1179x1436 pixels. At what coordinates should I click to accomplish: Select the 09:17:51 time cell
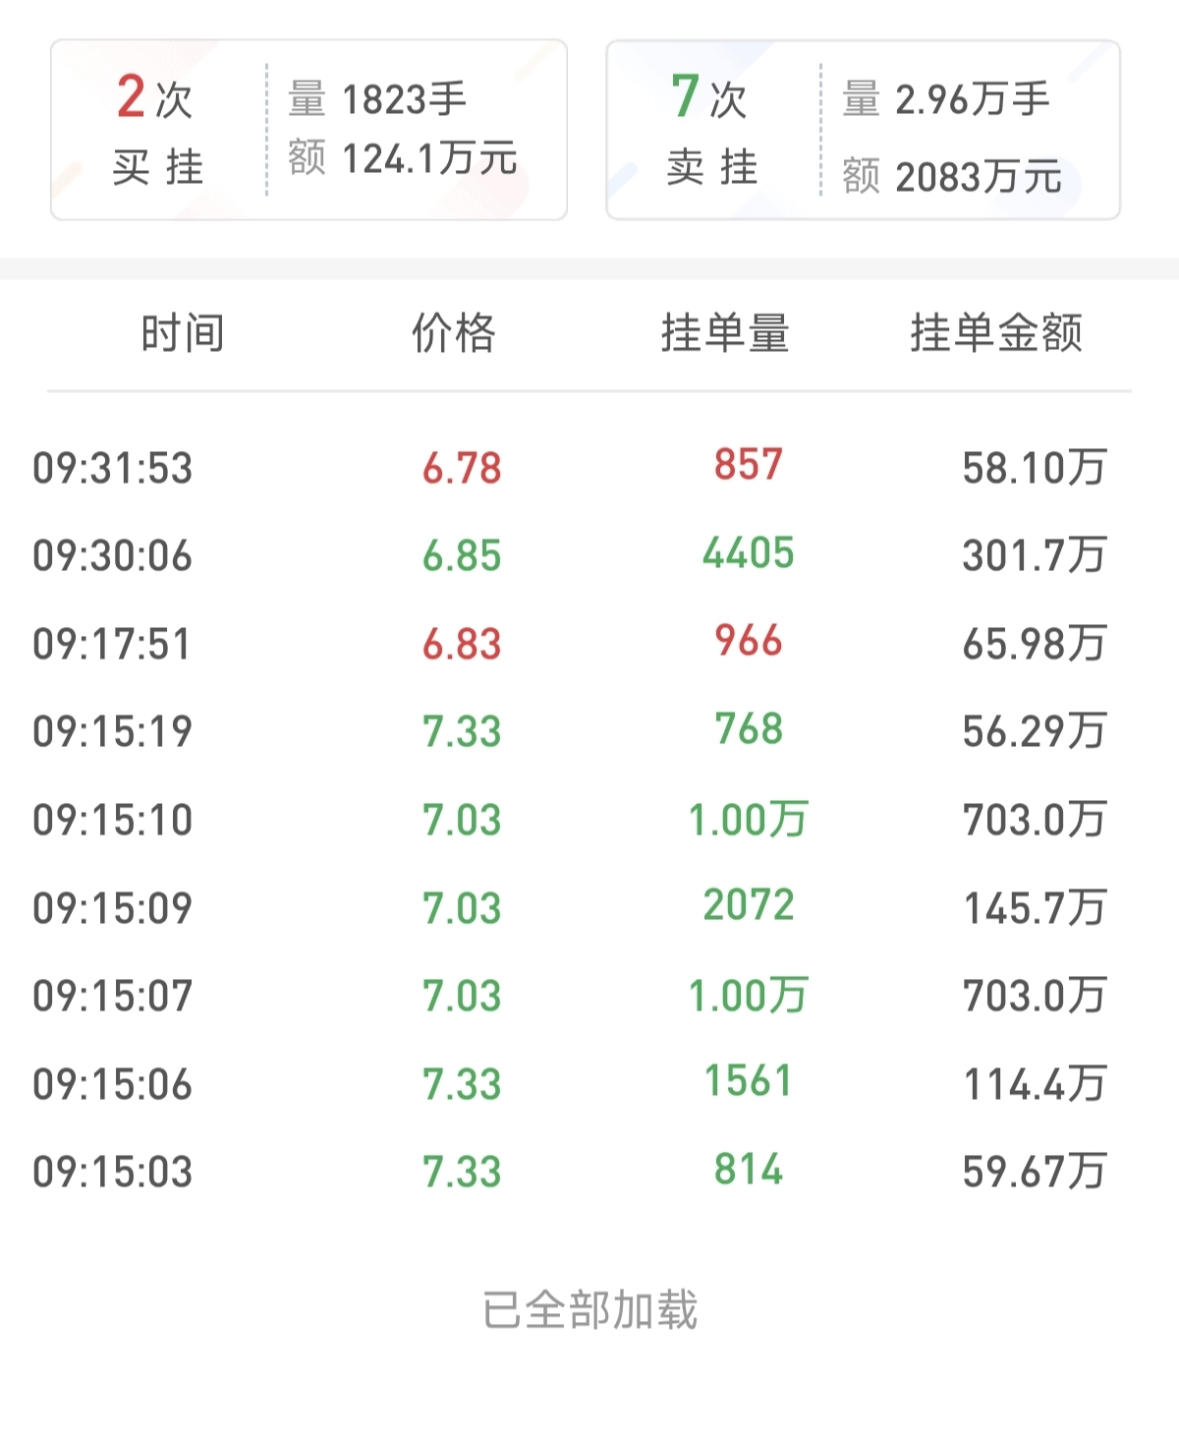pyautogui.click(x=113, y=645)
